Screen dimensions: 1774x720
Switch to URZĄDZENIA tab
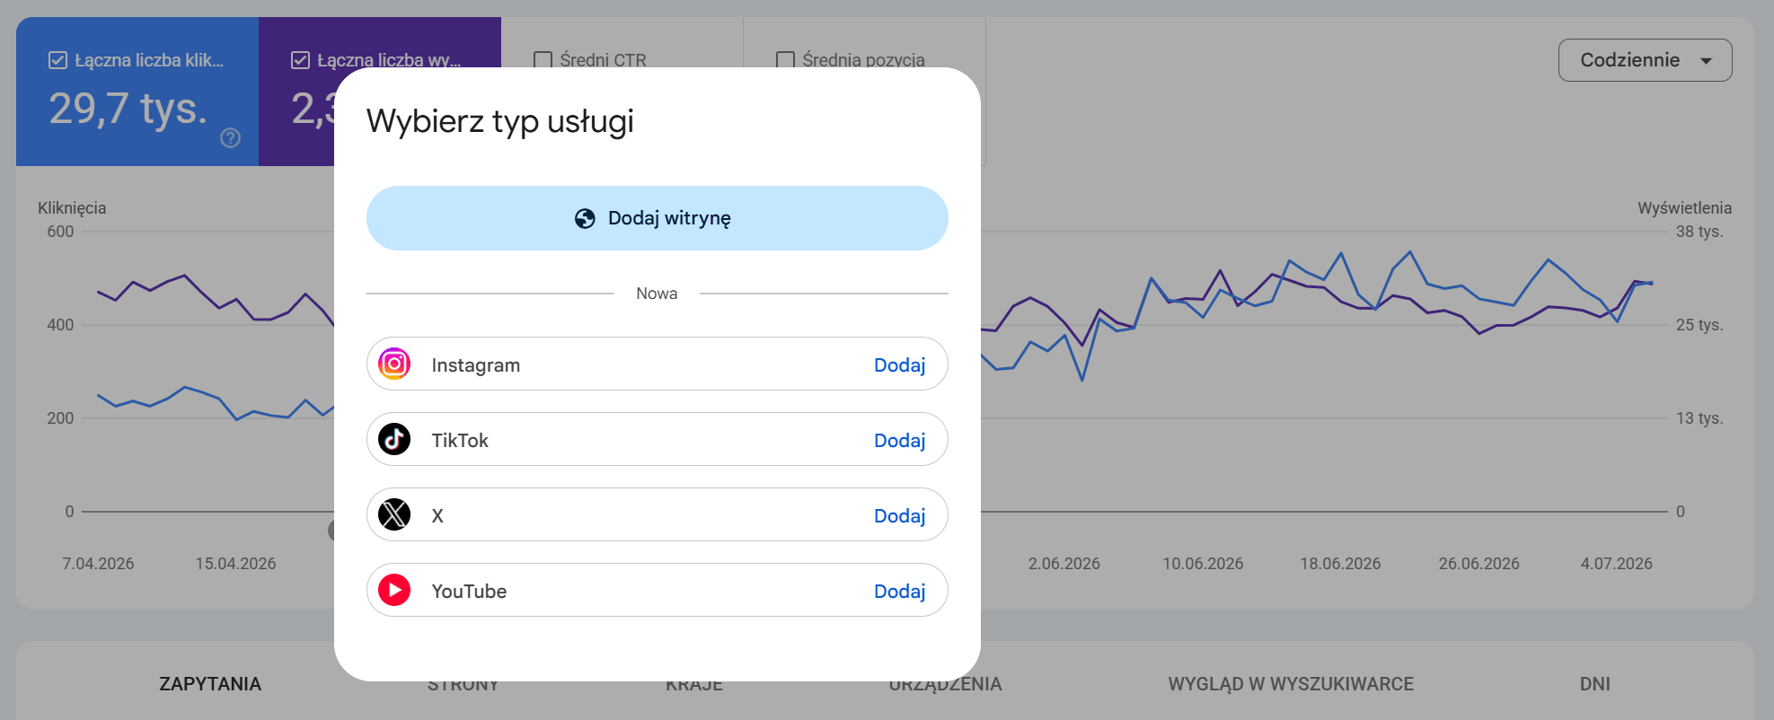click(945, 684)
